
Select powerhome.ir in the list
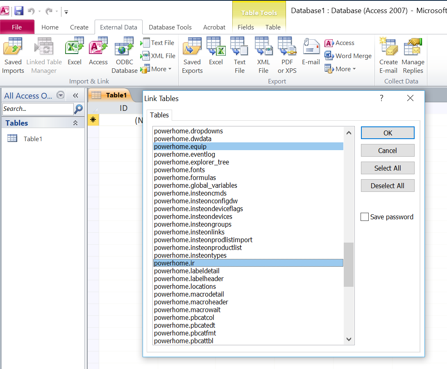pyautogui.click(x=248, y=263)
